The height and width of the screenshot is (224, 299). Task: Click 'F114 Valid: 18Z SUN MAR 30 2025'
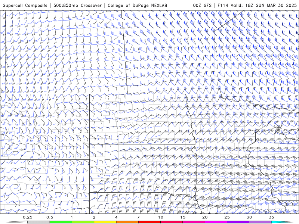pyautogui.click(x=257, y=6)
